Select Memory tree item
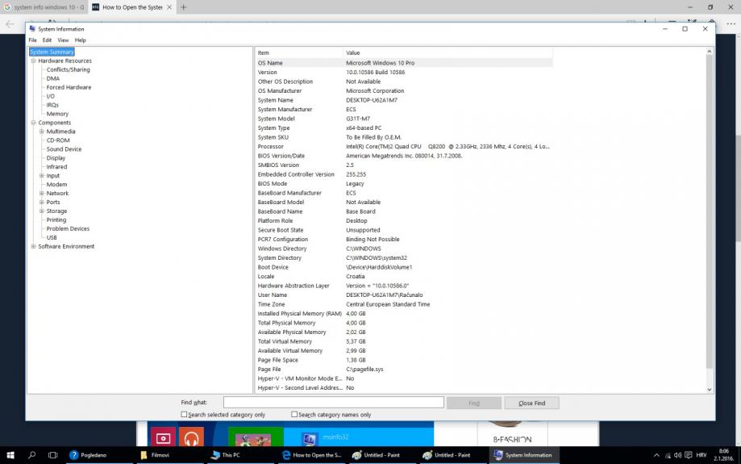The width and height of the screenshot is (741, 464). point(57,114)
